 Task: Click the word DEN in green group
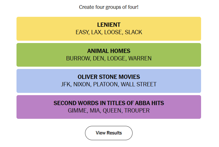(x=98, y=58)
